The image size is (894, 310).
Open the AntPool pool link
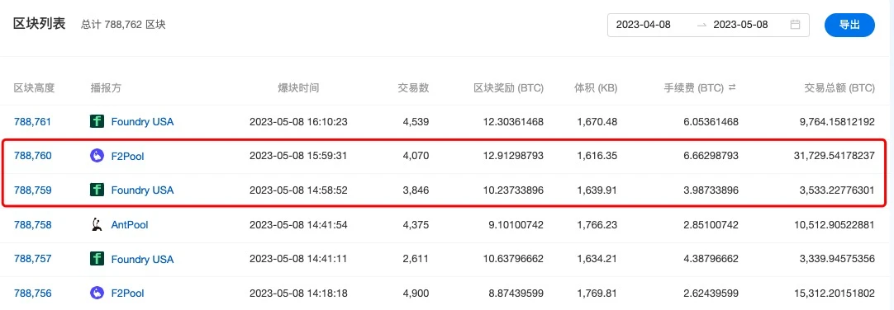(x=130, y=225)
